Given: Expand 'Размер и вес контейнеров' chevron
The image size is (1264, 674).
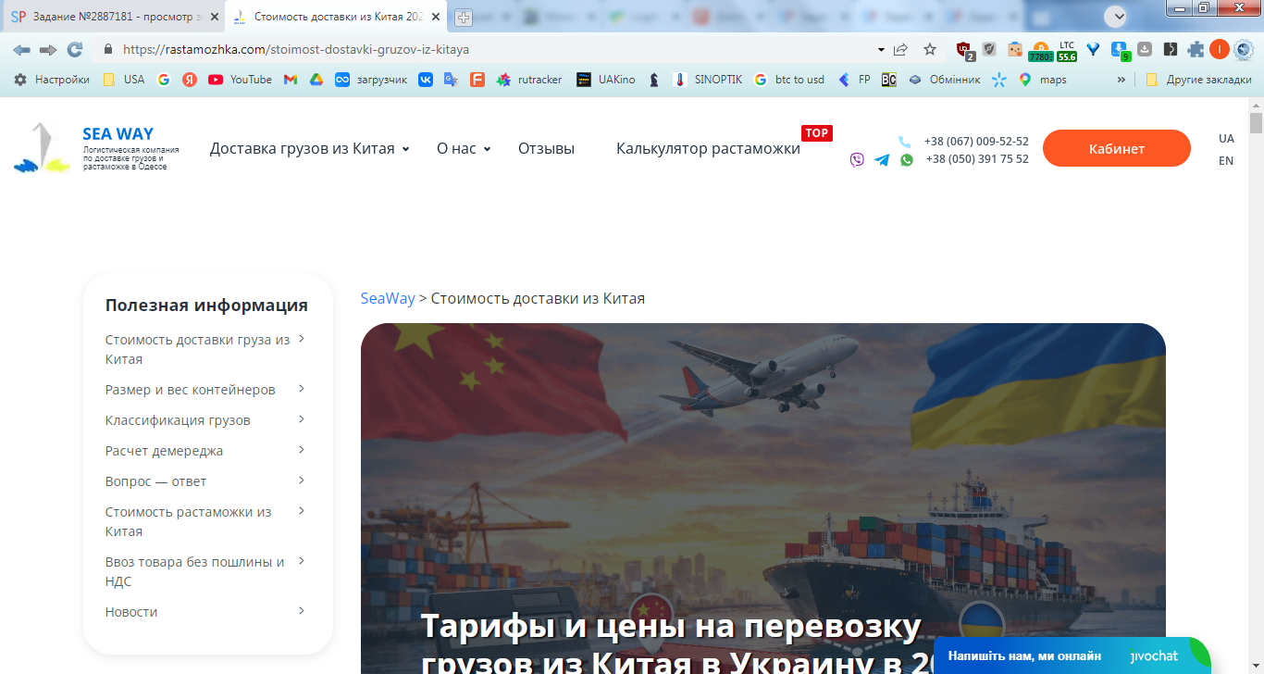Looking at the screenshot, I should point(302,389).
